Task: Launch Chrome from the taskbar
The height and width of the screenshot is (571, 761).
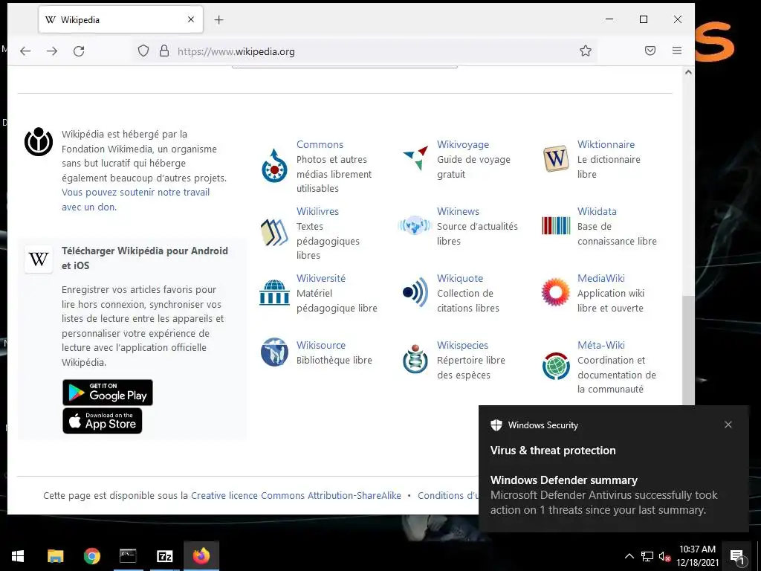Action: 91,556
